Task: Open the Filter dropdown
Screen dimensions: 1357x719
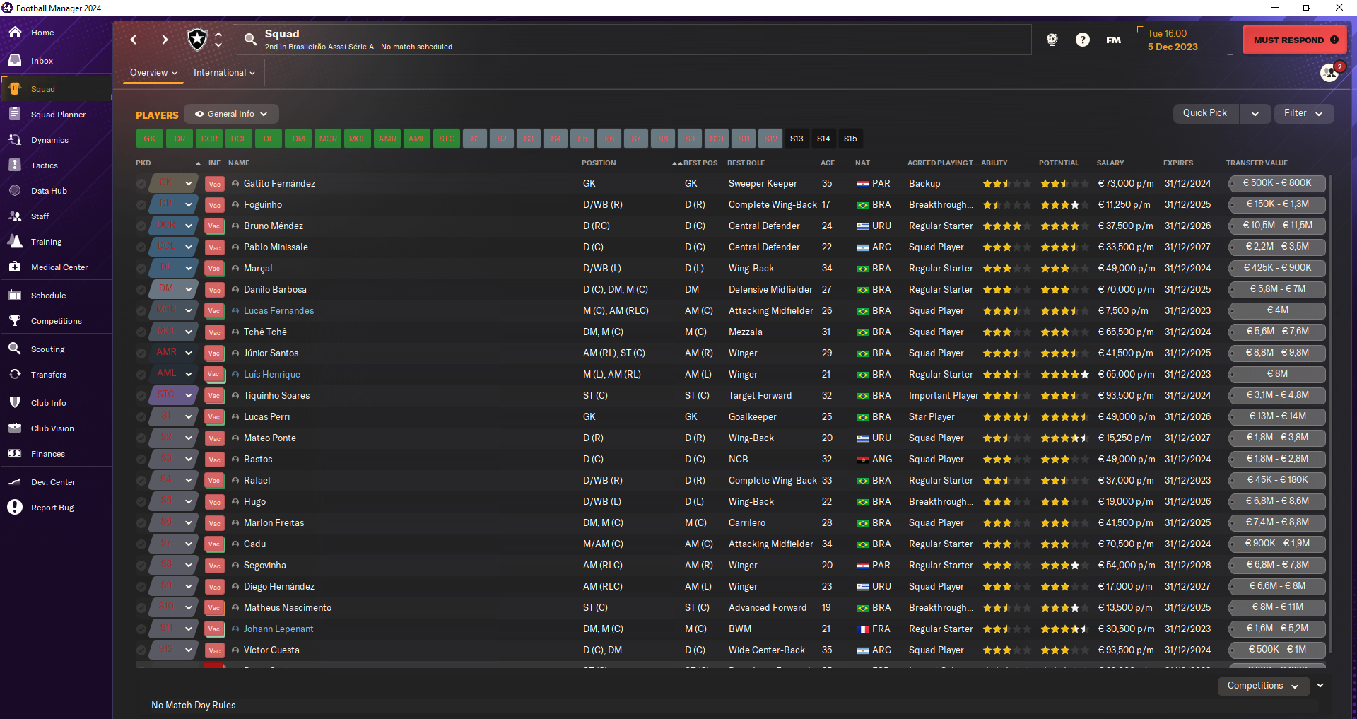Action: click(x=1303, y=113)
